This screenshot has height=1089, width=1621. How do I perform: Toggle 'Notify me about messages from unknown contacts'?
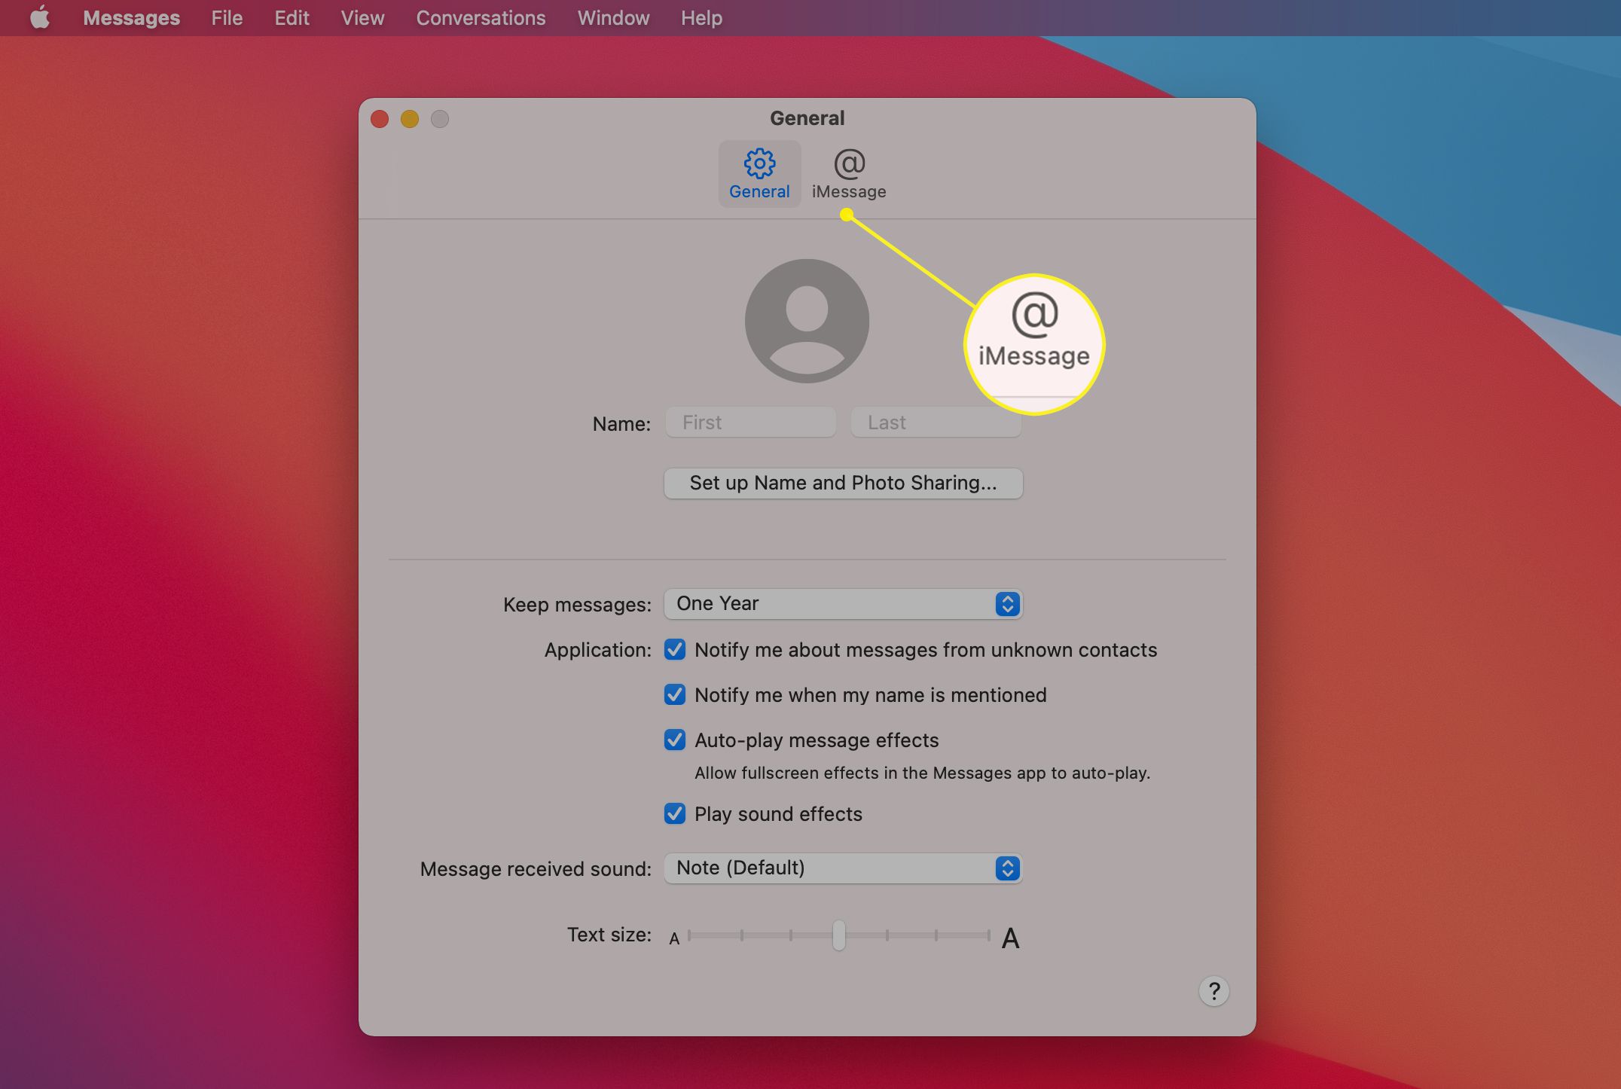(x=676, y=648)
